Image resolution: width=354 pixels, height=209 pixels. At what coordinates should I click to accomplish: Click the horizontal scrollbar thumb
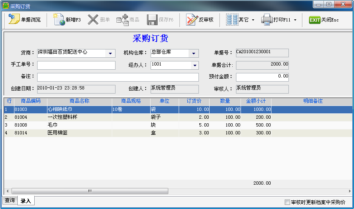click(90, 191)
